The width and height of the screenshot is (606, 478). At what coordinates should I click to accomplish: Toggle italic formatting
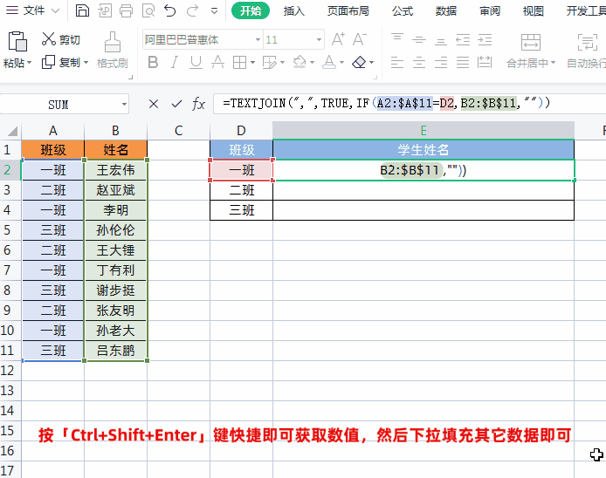point(175,62)
